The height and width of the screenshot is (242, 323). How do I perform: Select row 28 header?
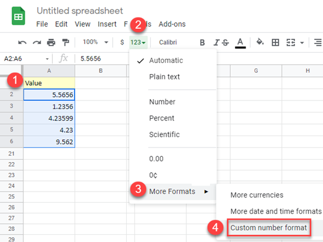12,228
